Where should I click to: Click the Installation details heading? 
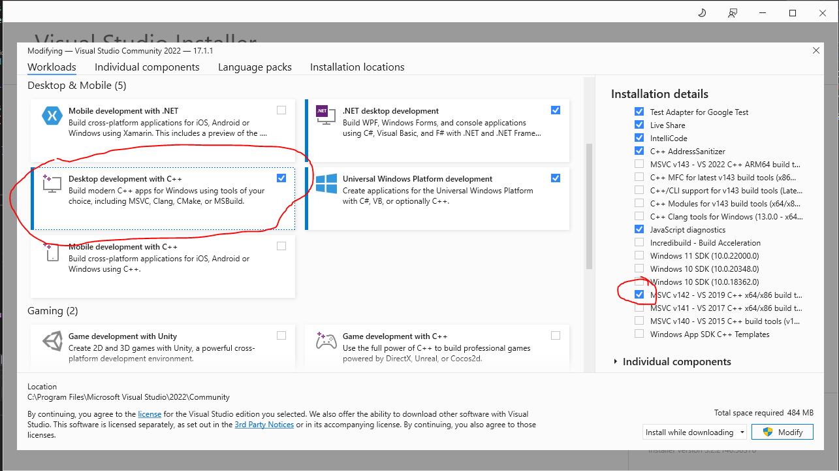[x=659, y=94]
